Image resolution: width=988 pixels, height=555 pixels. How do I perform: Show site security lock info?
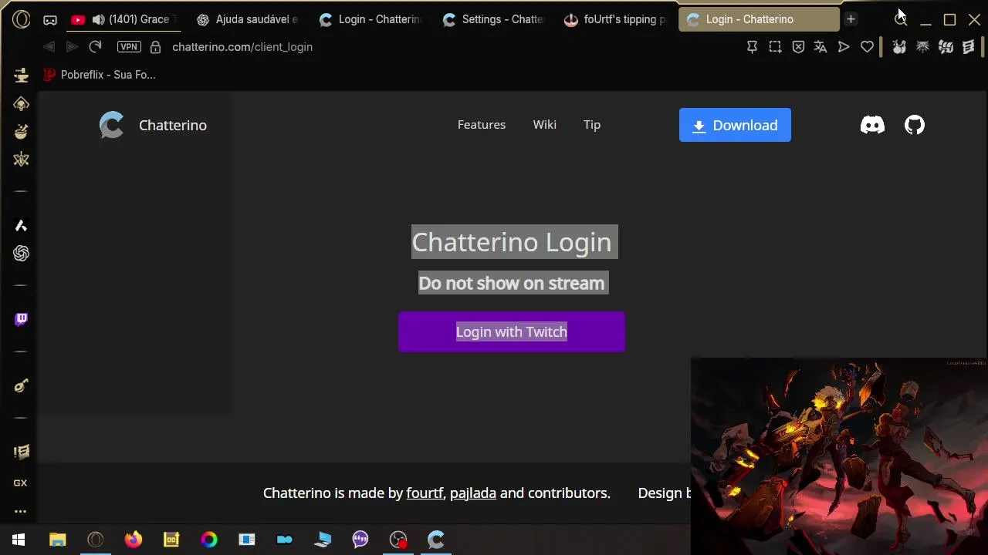[x=155, y=47]
